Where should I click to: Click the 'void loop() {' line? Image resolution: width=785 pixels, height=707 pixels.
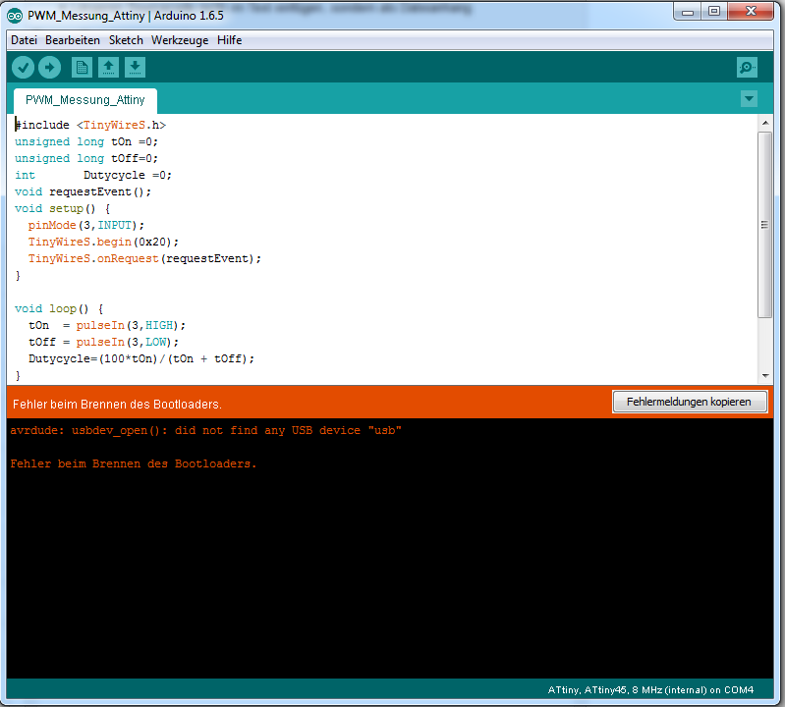59,308
